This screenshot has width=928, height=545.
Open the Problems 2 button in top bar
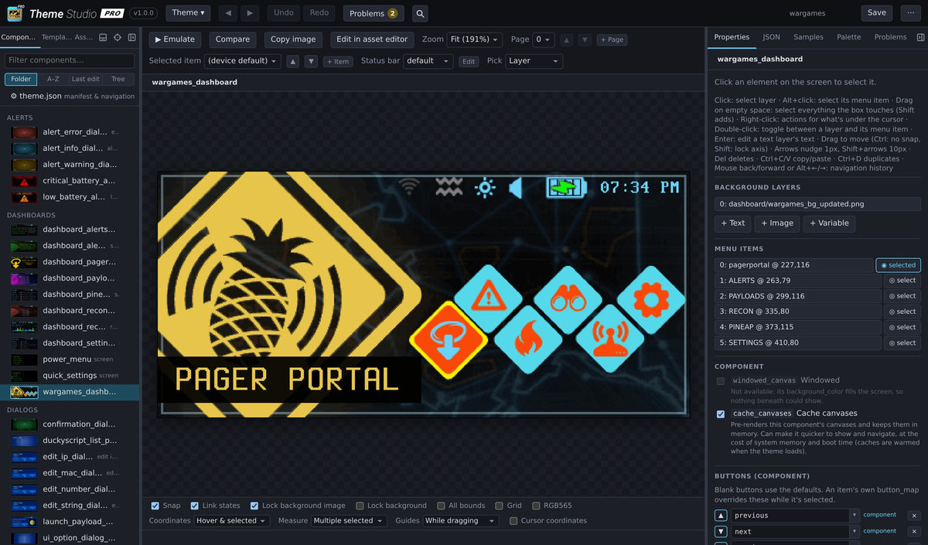374,13
